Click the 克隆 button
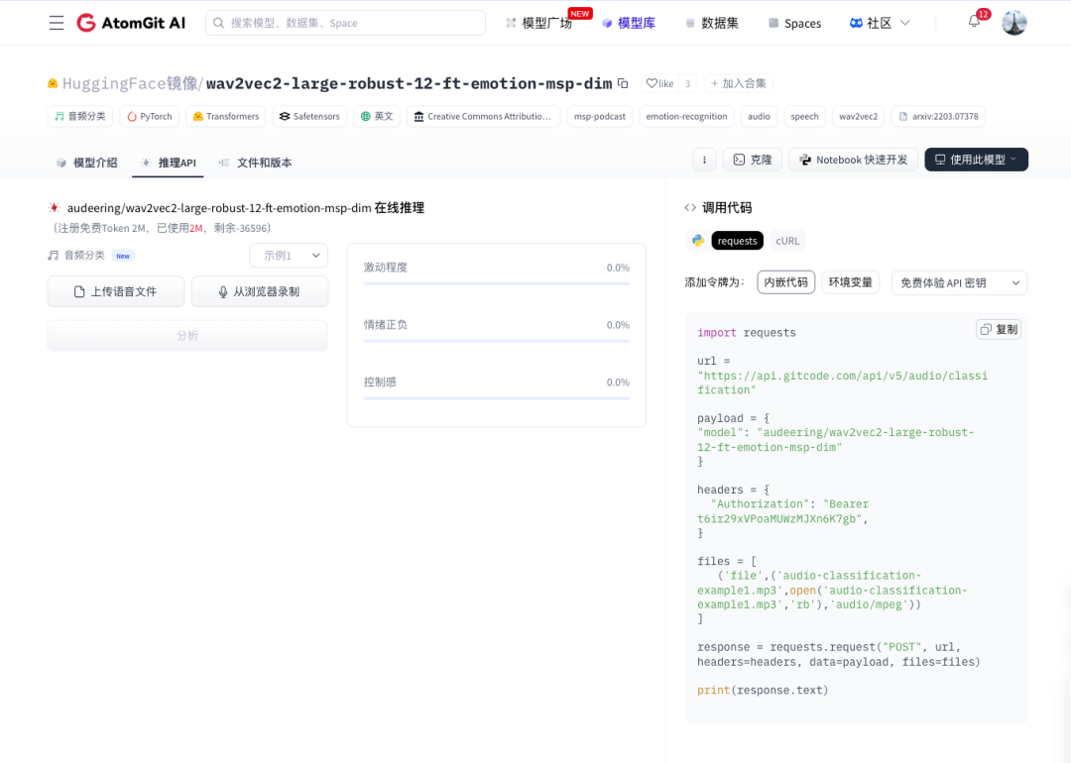 [752, 160]
